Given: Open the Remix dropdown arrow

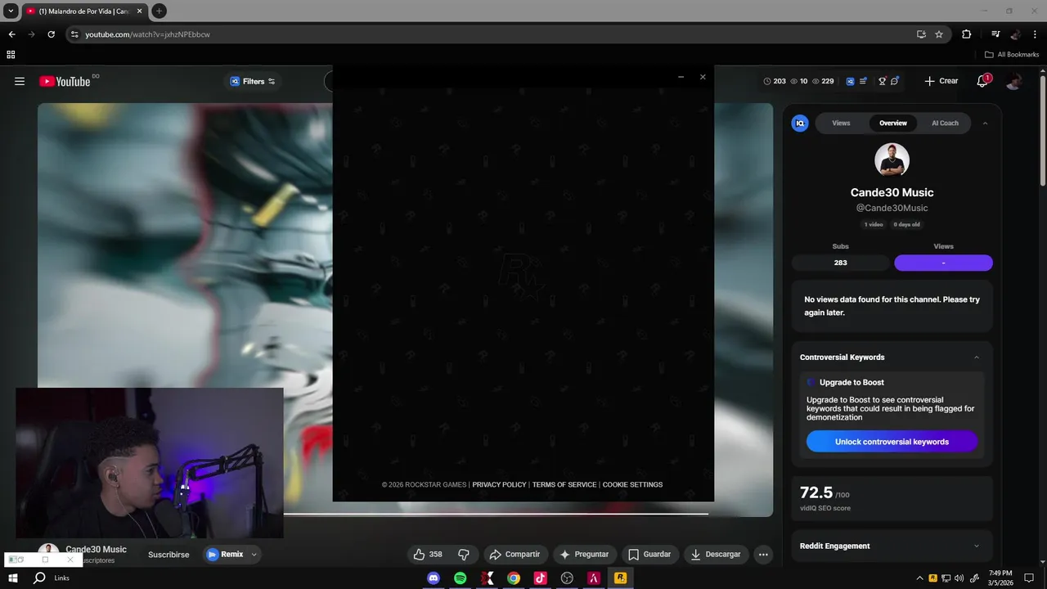Looking at the screenshot, I should (254, 555).
